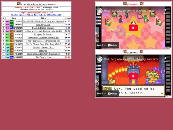The width and height of the screenshot is (173, 130).
Task: Click Watch on YouTube for Episode 12
Action: tap(107, 45)
